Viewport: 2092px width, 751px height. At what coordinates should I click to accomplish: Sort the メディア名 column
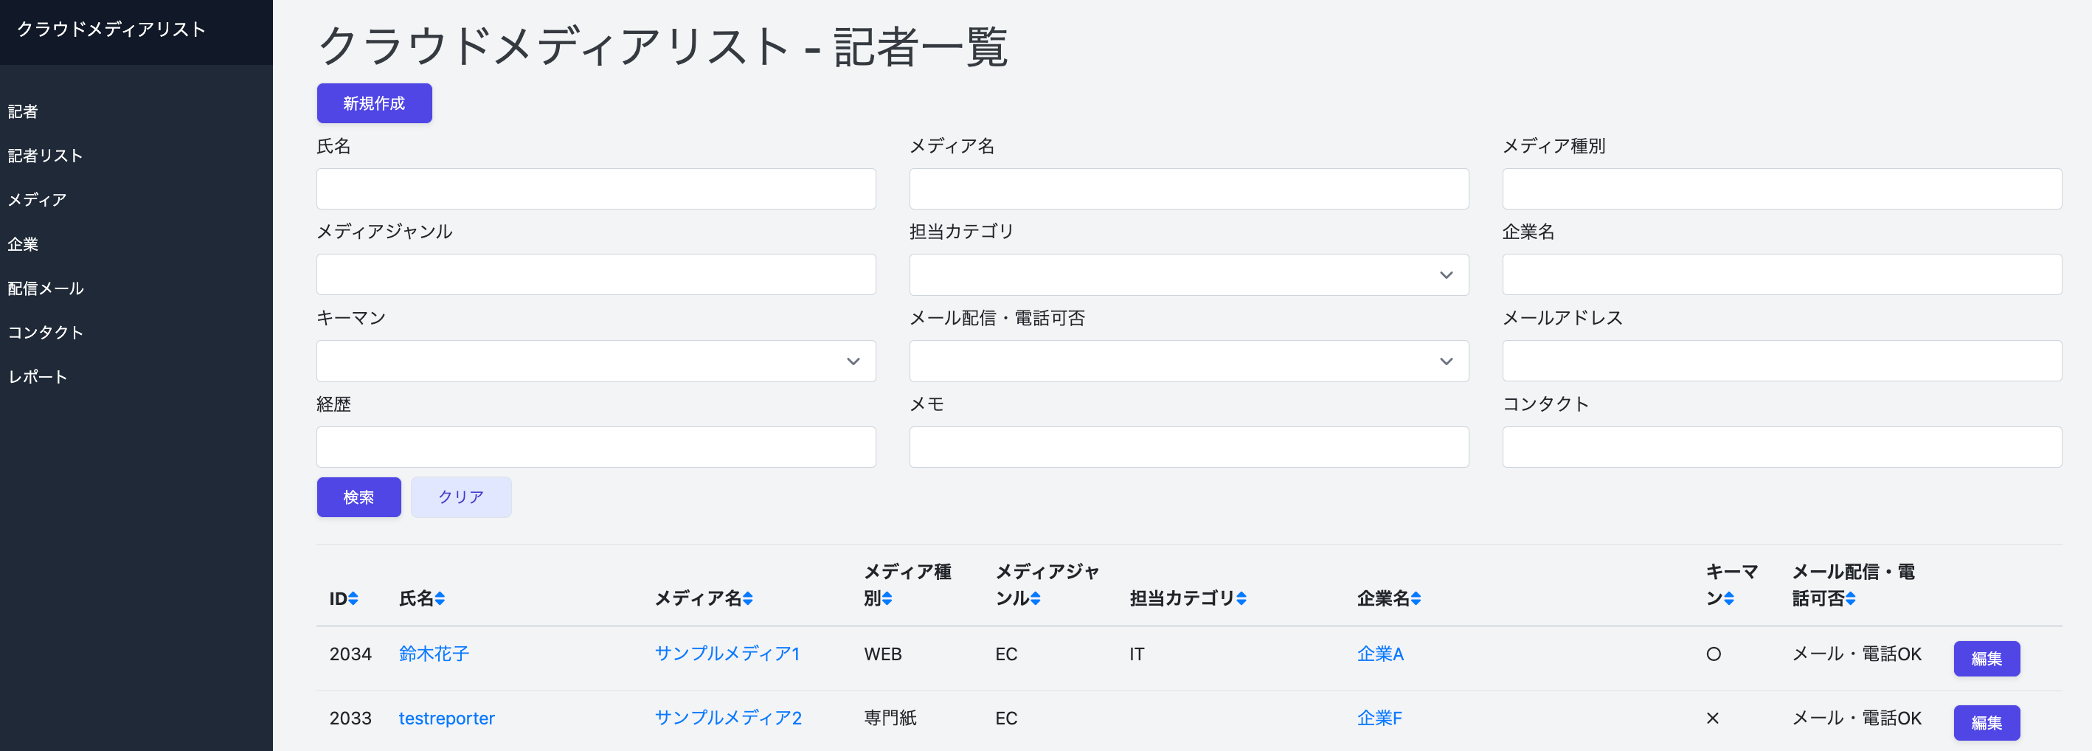[x=748, y=599]
